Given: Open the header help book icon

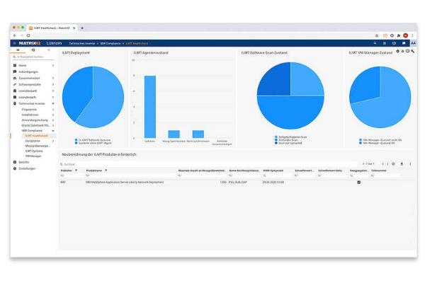Looking at the screenshot, I should click(394, 43).
